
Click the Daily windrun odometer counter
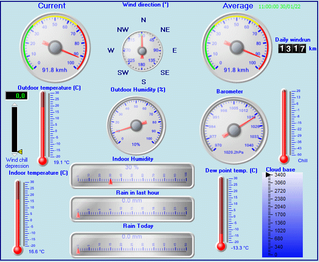tap(292, 49)
